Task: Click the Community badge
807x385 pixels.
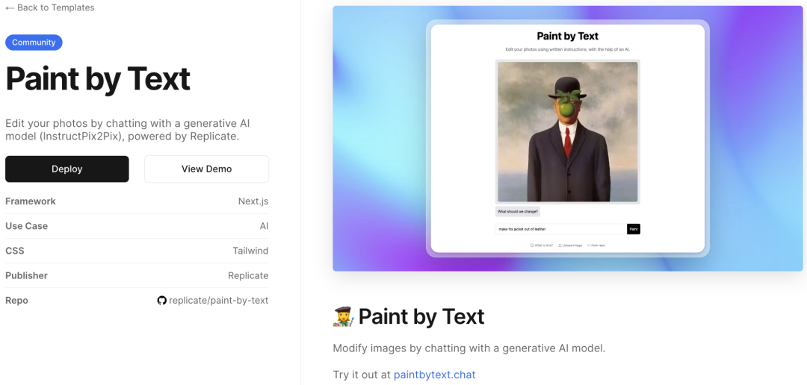Action: (x=34, y=43)
